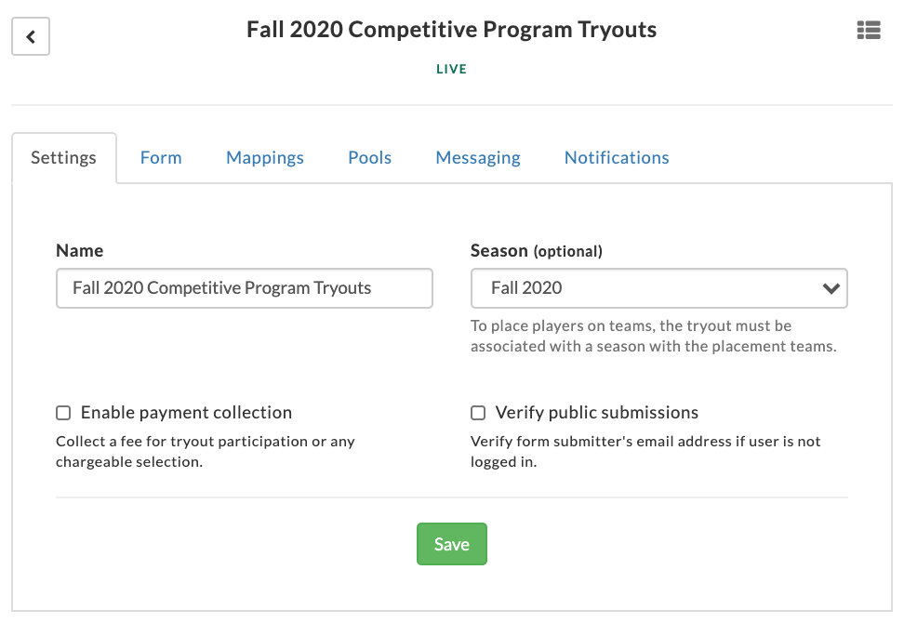
Task: Check the Enable payment collection checkbox
Action: (63, 413)
